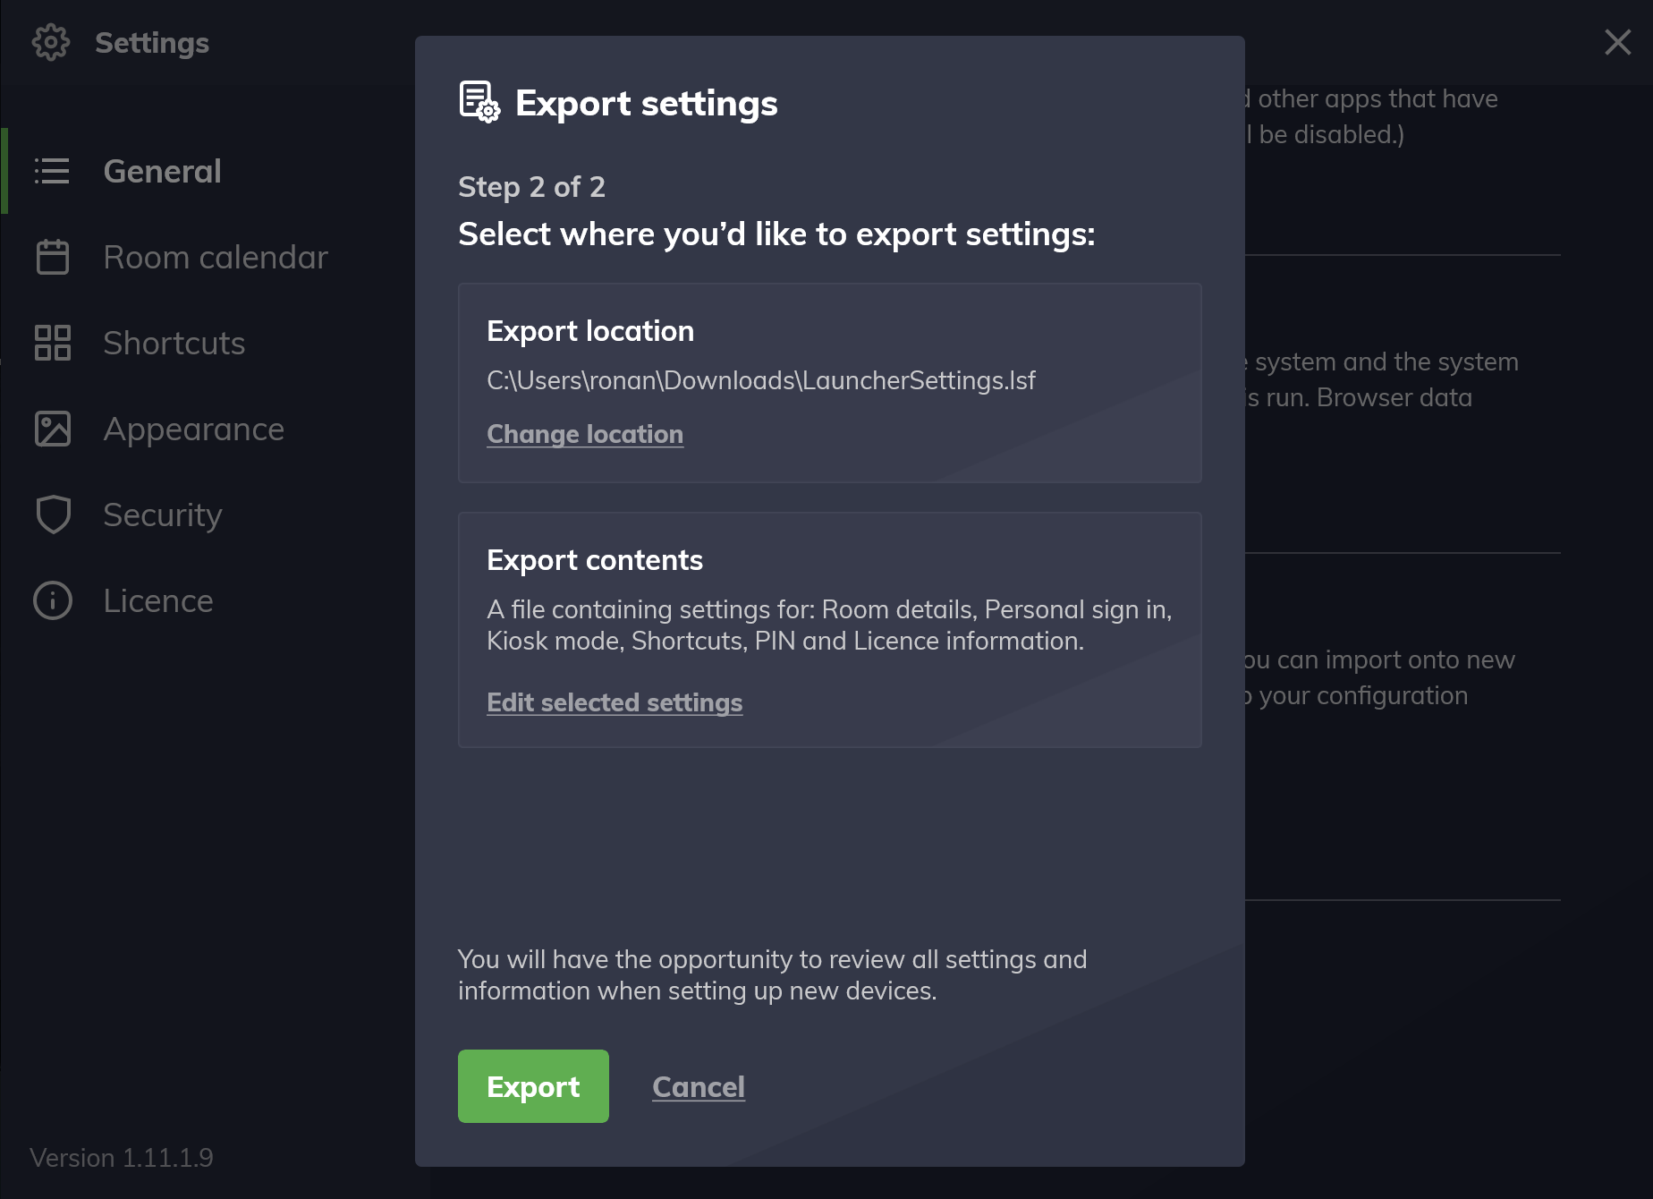
Task: Click 'Select where you'd like to export settings' heading
Action: coord(776,234)
